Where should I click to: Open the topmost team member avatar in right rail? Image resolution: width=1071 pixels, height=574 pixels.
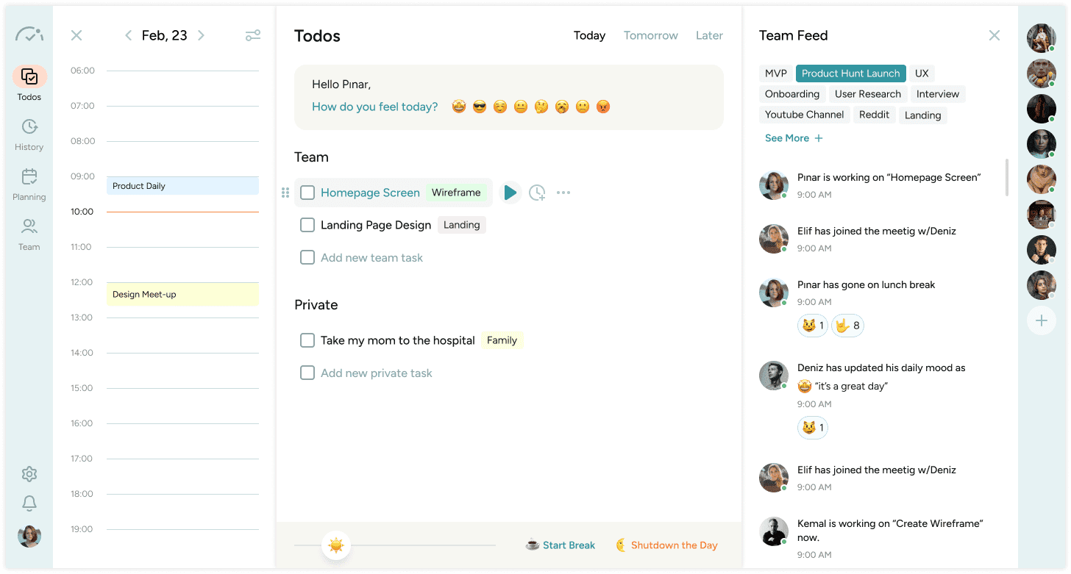(x=1042, y=38)
